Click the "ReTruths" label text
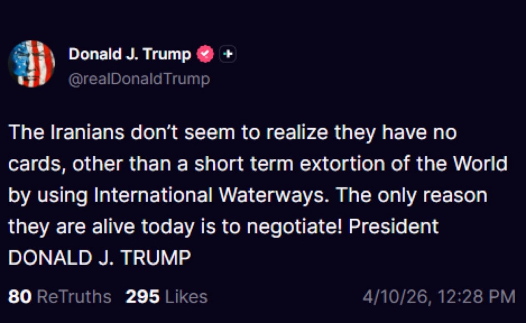 (x=74, y=297)
